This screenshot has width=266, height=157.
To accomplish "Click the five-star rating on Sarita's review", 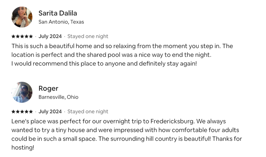I will coord(22,37).
